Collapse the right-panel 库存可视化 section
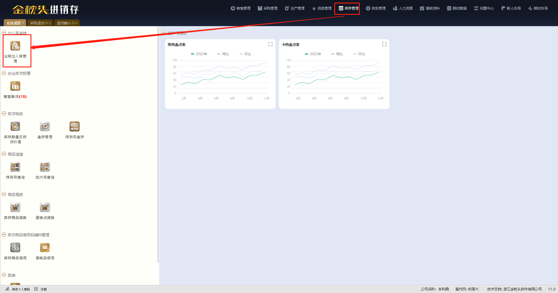The height and width of the screenshot is (293, 558). tap(164, 33)
